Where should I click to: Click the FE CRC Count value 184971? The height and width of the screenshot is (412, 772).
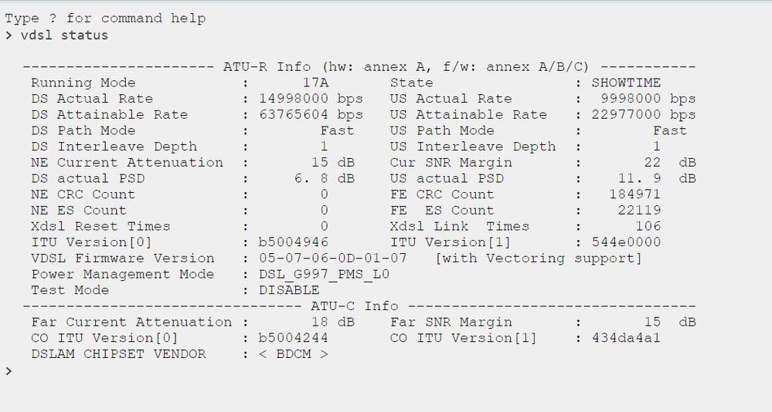tap(635, 194)
